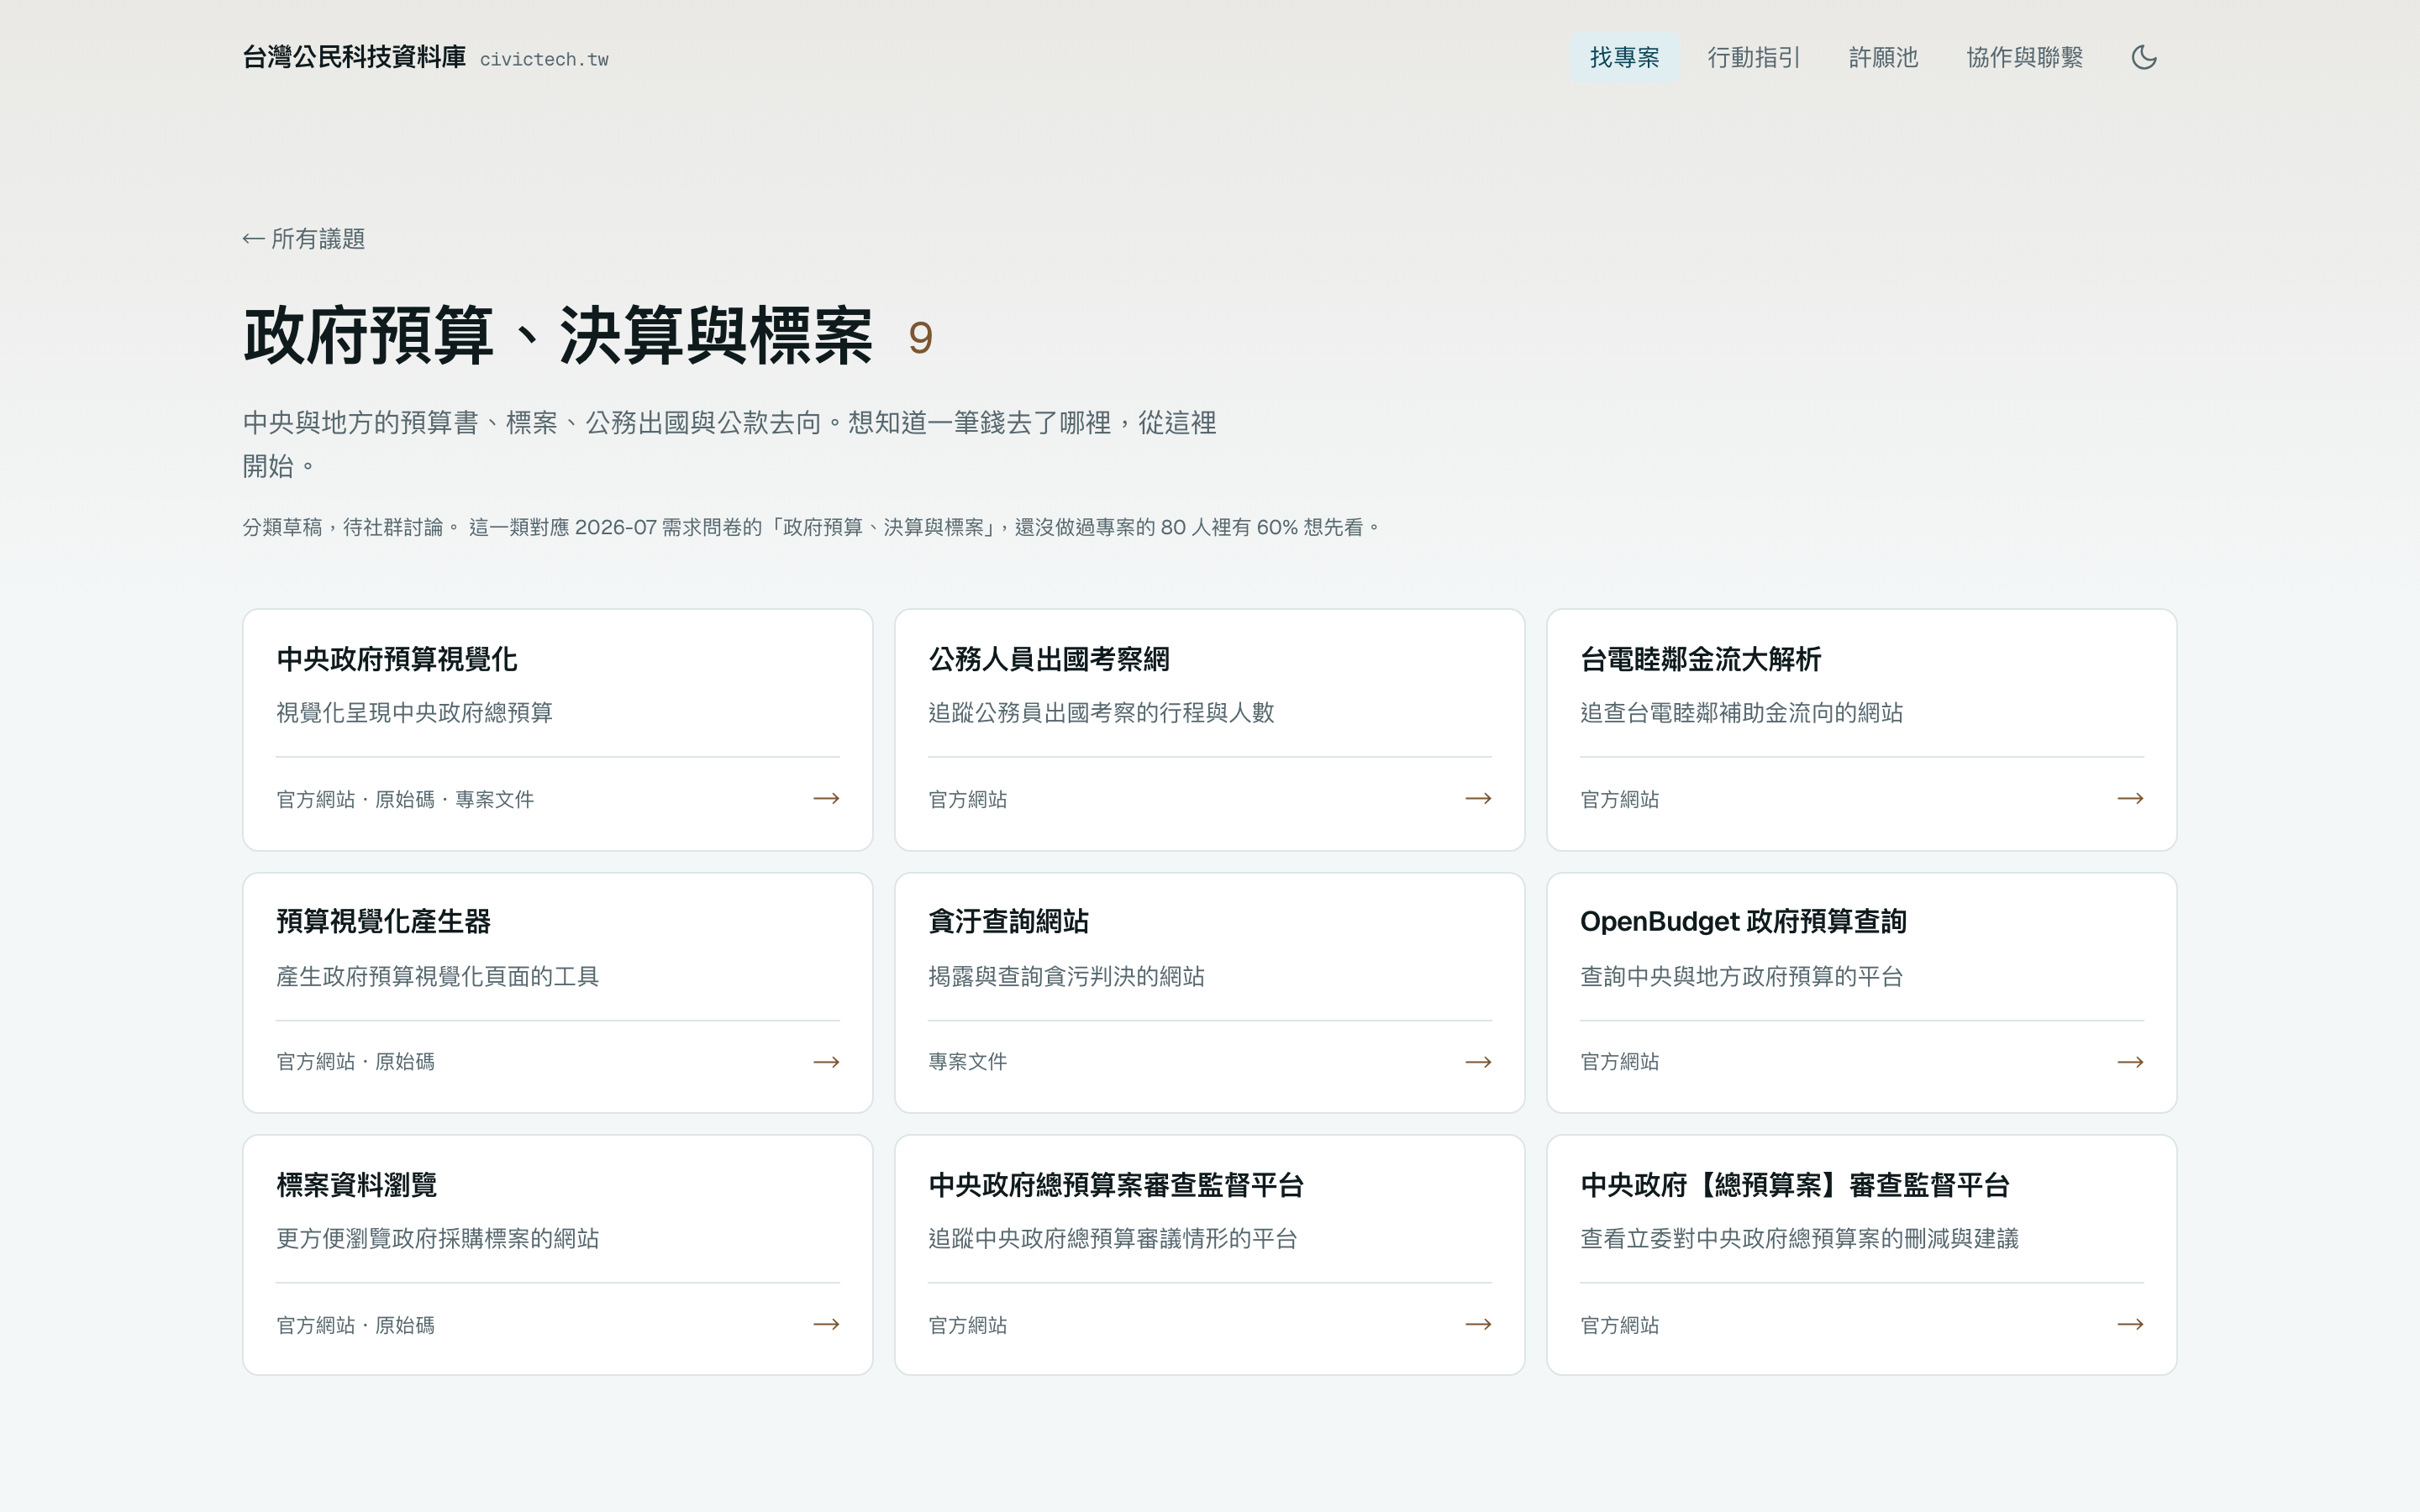This screenshot has width=2420, height=1512.
Task: Click 專案文件 label on 貪汙查詢網站 card
Action: [x=967, y=1062]
